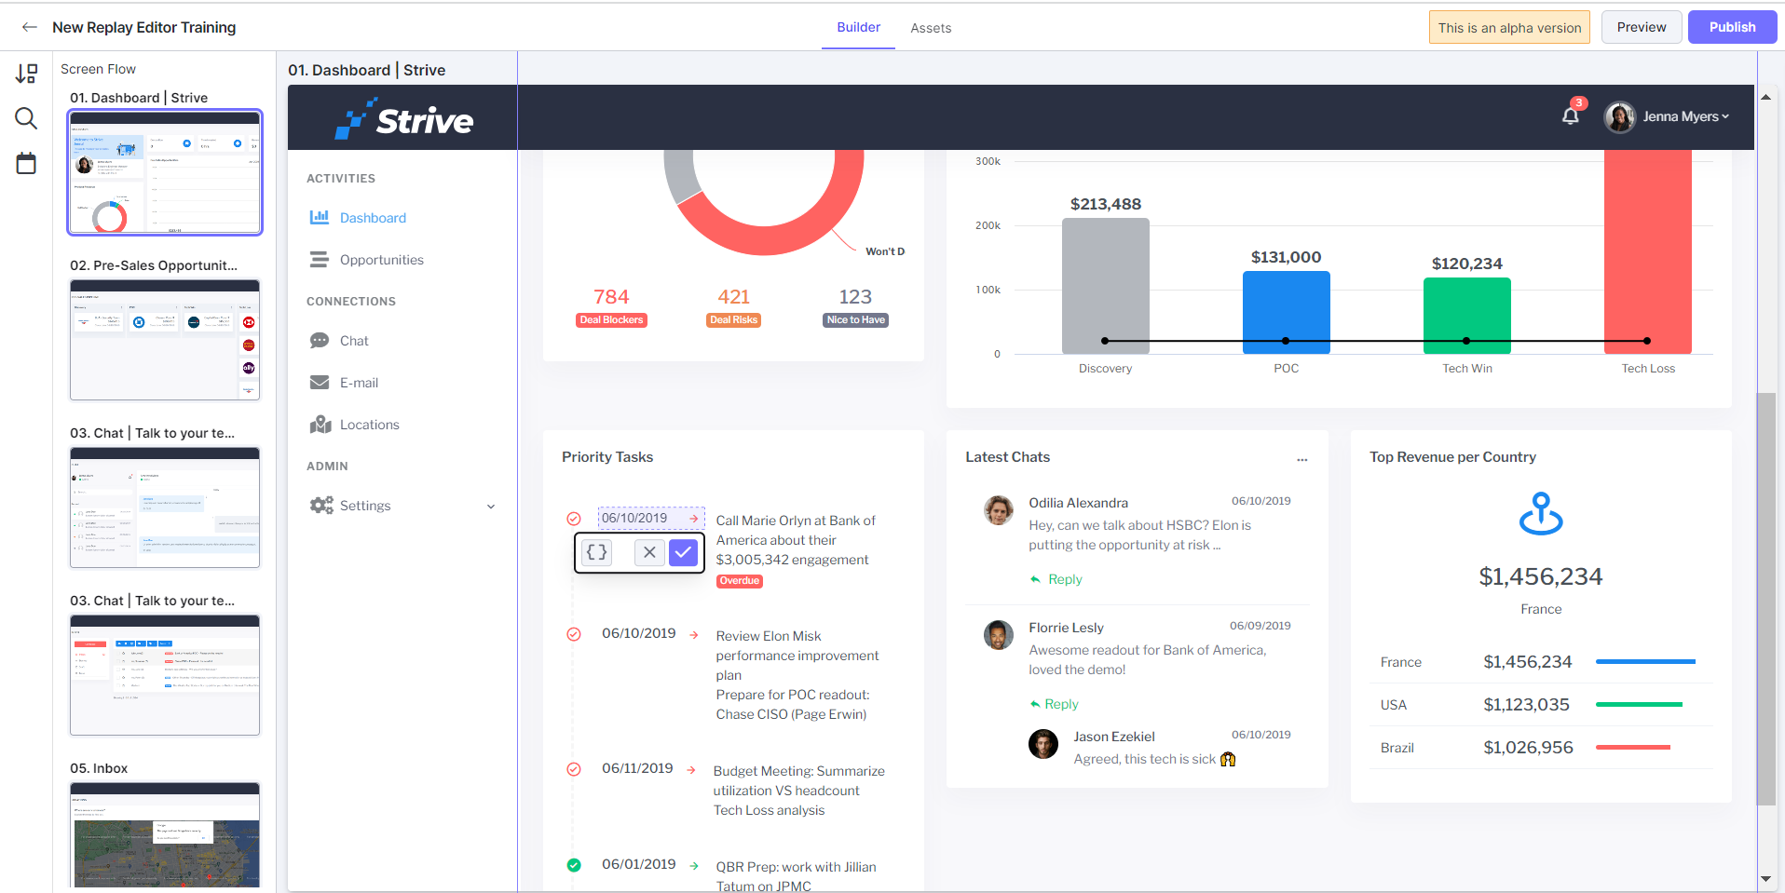Click the notification bell with the badge
The height and width of the screenshot is (893, 1785).
pos(1571,115)
